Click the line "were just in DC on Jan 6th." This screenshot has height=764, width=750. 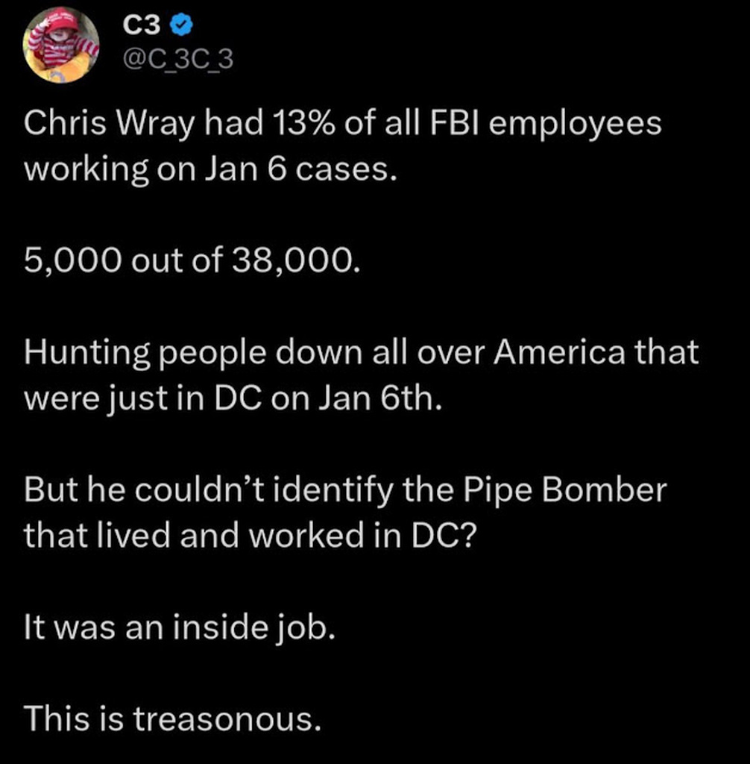click(233, 398)
